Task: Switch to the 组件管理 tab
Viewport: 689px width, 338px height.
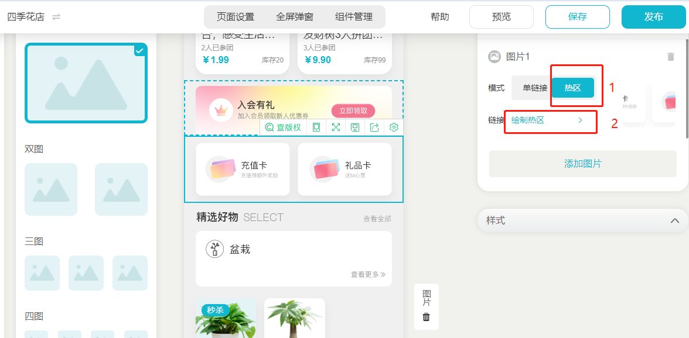Action: pyautogui.click(x=354, y=17)
